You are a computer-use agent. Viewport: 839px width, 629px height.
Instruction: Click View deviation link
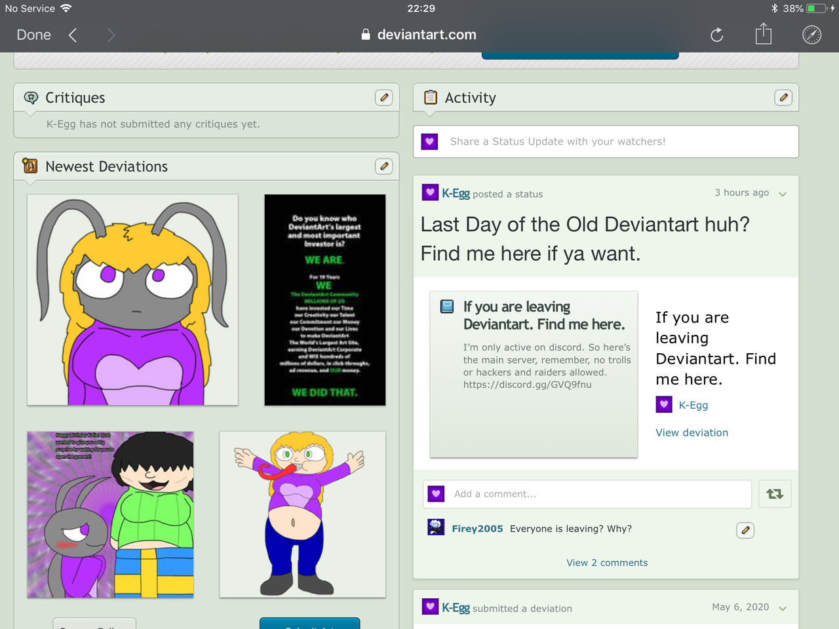point(692,432)
